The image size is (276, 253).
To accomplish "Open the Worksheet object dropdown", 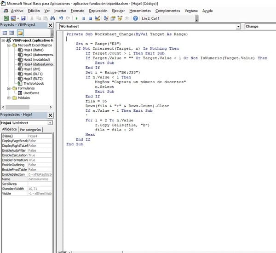I will pos(238,27).
